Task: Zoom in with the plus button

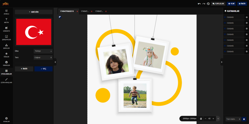Action: (213, 119)
